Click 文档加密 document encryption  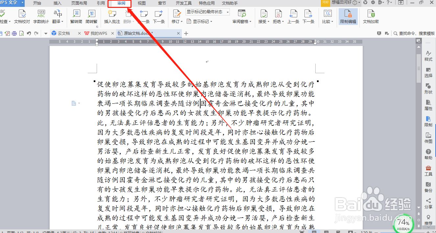(x=371, y=16)
